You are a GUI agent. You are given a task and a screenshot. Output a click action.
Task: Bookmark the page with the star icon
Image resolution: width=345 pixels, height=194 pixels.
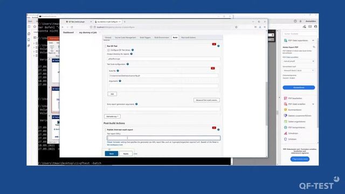[x=236, y=27]
